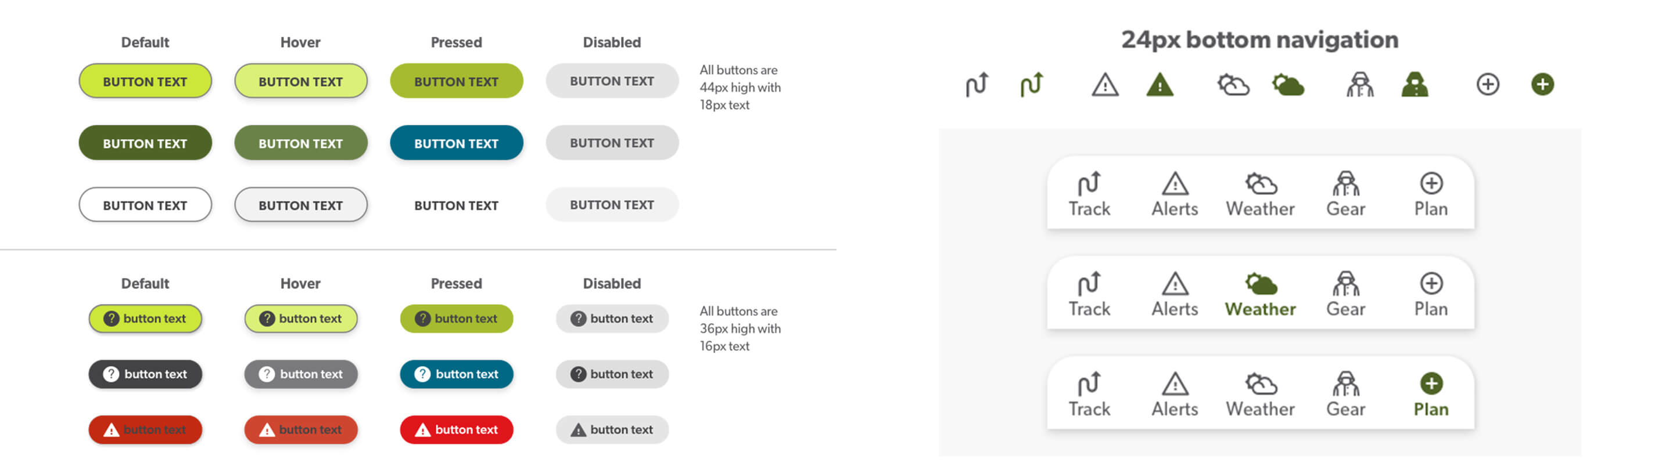Click the hover lime green small button text button
The width and height of the screenshot is (1673, 470).
point(301,319)
